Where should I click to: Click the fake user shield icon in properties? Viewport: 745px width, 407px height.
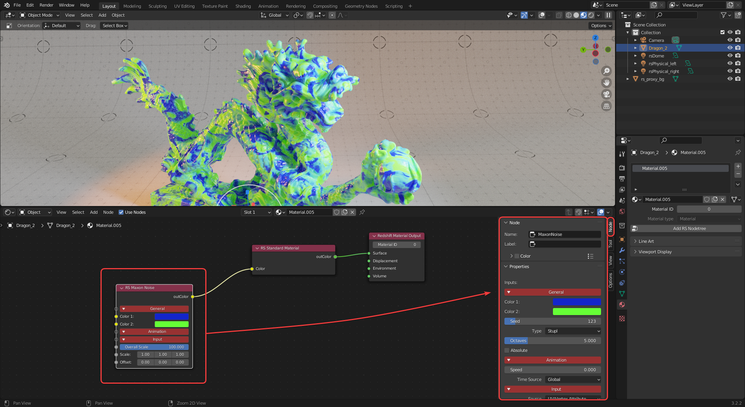point(707,199)
